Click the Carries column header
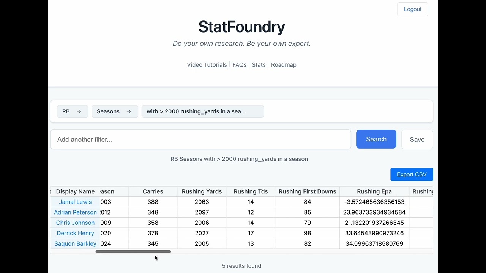This screenshot has width=486, height=273. click(153, 191)
